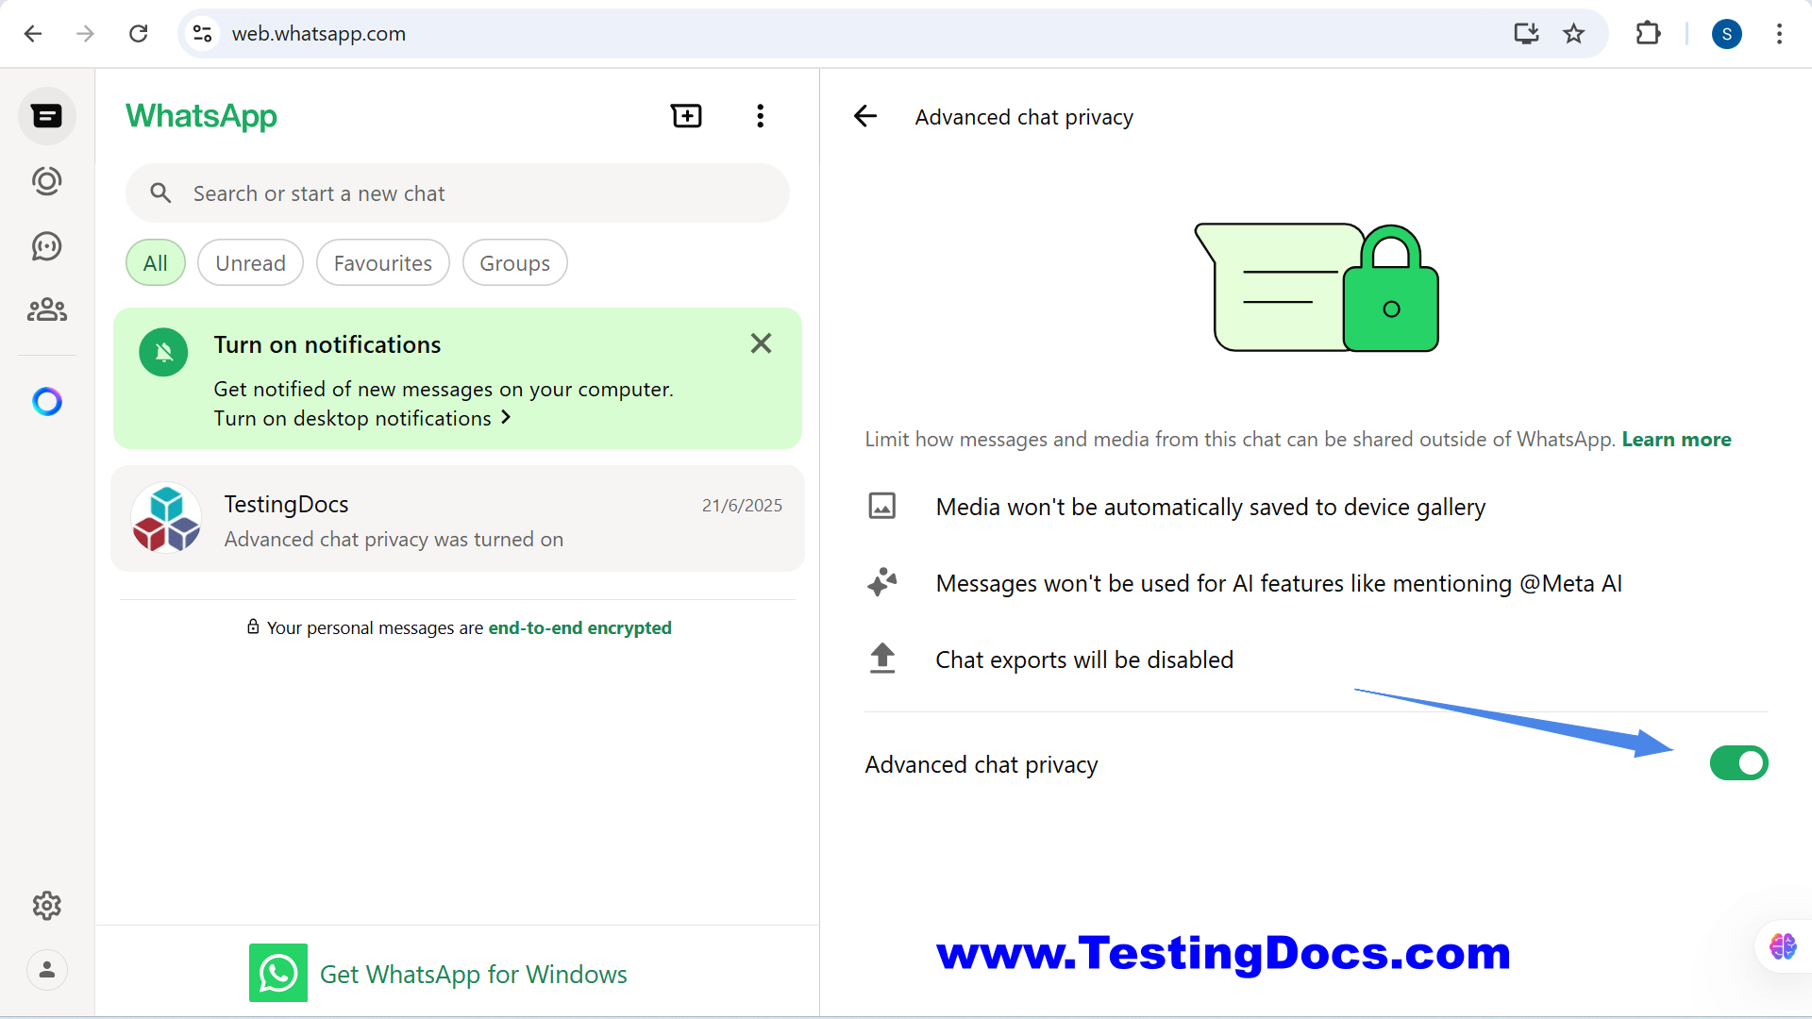Click the 21/6/2025 date on TestingDocs chat
This screenshot has height=1019, width=1812.
[742, 506]
